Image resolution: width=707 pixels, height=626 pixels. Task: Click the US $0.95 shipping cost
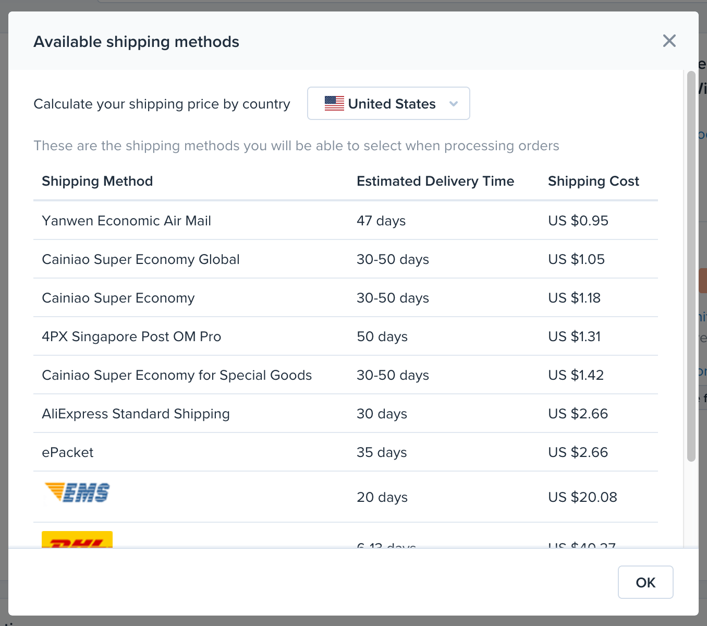pos(578,221)
